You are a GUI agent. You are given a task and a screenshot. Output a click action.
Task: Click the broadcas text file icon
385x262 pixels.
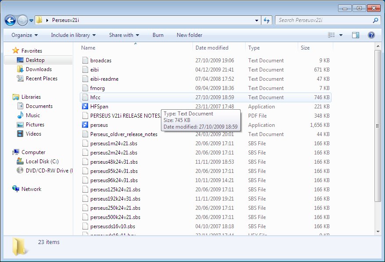click(x=85, y=61)
